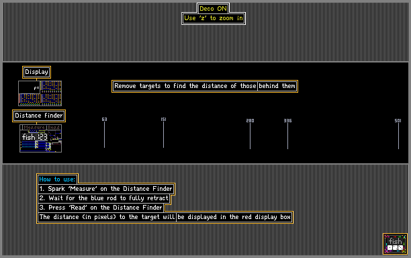The image size is (411, 258).
Task: Click the Read button on the Distance Finder
Action: [x=54, y=128]
